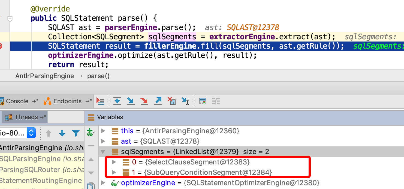The image size is (404, 189).
Task: Select 'this = {AntlrParsingEngine@12360}' row
Action: click(x=251, y=131)
